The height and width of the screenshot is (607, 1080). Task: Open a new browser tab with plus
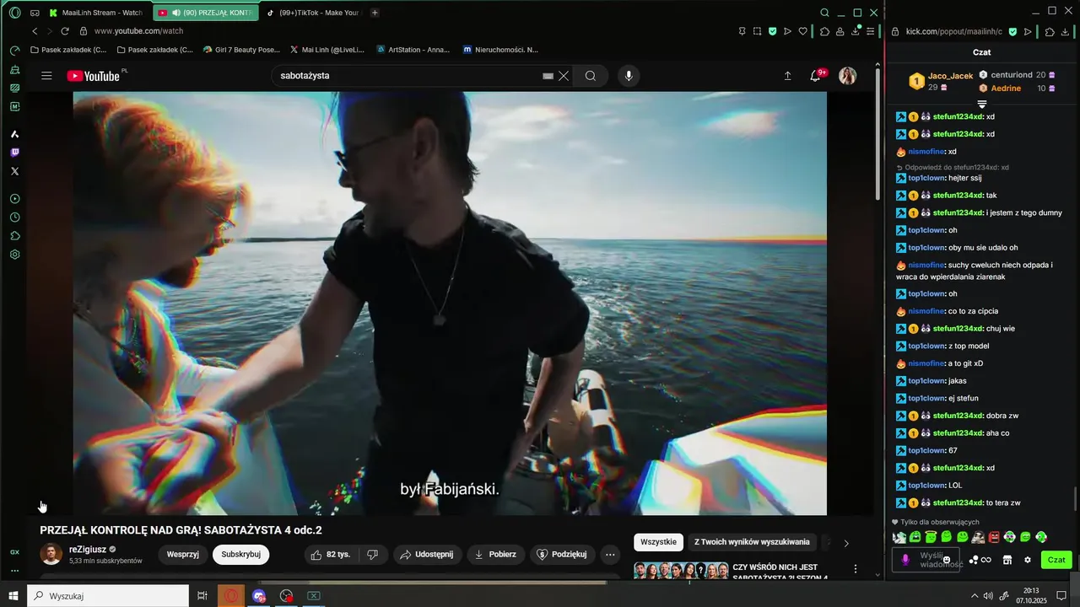[x=375, y=13]
